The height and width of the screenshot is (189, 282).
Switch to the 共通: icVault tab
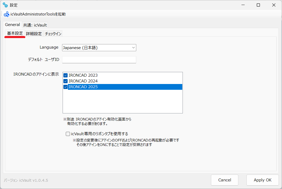[35, 25]
